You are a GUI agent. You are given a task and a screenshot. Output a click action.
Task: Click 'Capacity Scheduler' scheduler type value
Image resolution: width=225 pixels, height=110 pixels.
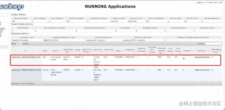[20, 40]
